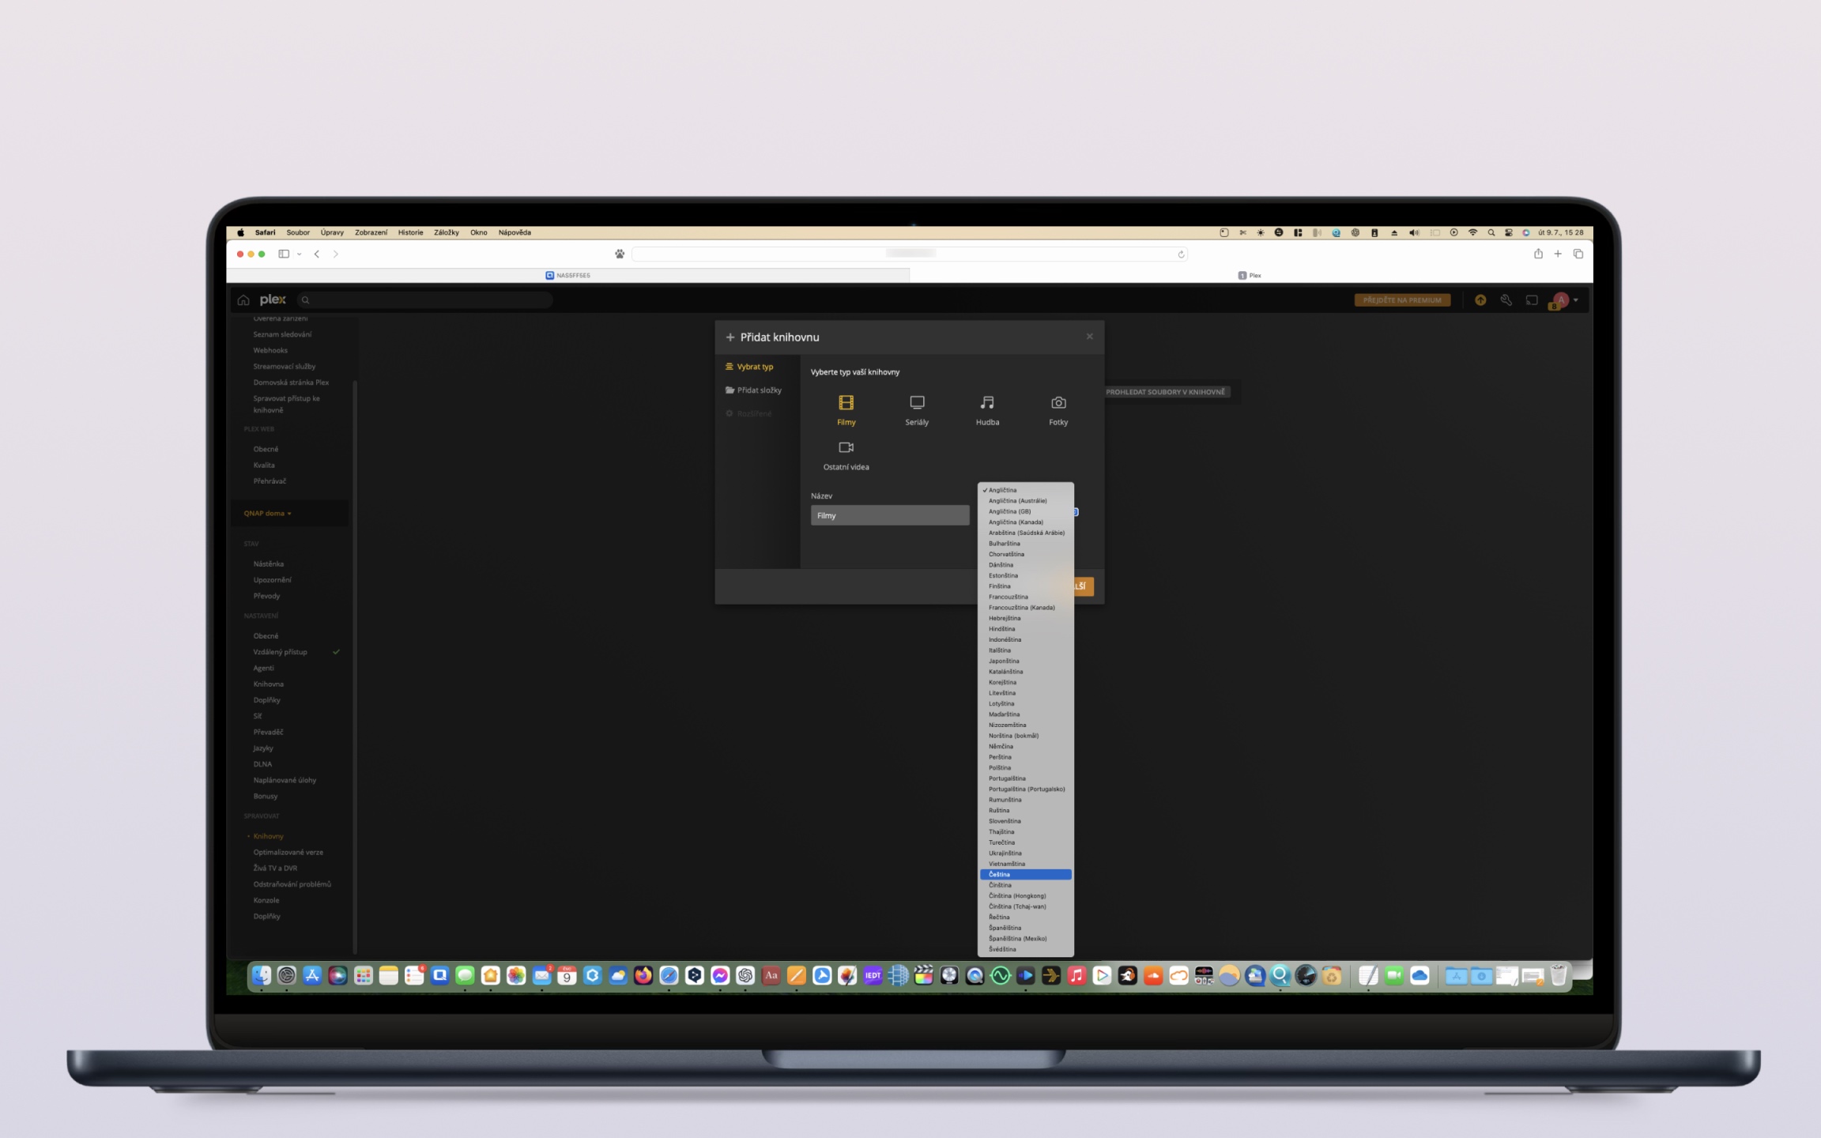This screenshot has height=1138, width=1821.
Task: Choose Němčina from the language dropdown
Action: click(1001, 747)
